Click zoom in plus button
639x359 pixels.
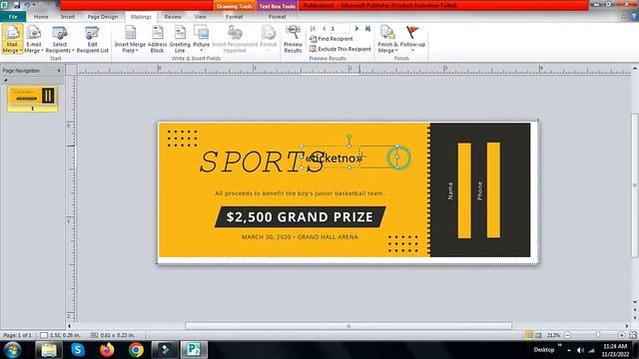point(621,335)
